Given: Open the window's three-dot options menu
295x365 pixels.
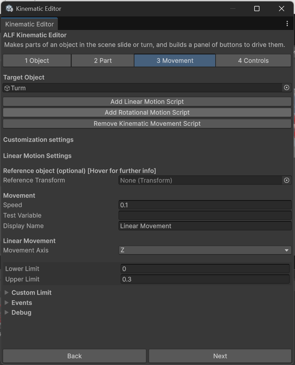Looking at the screenshot, I should tap(287, 23).
